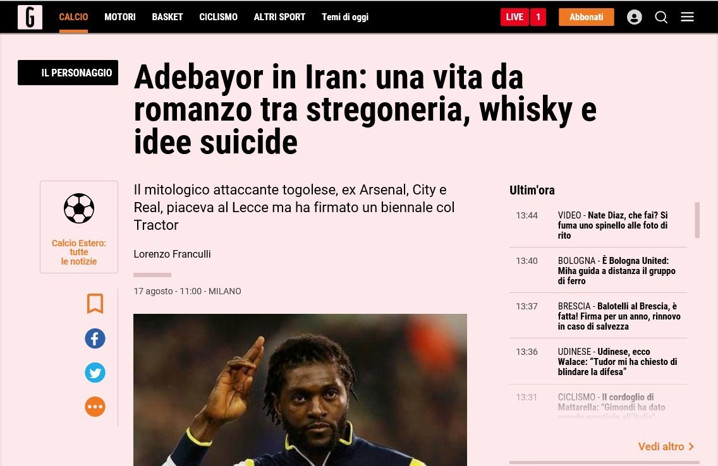Open the Temi di oggi menu
Screen dimensions: 718x466
point(345,17)
